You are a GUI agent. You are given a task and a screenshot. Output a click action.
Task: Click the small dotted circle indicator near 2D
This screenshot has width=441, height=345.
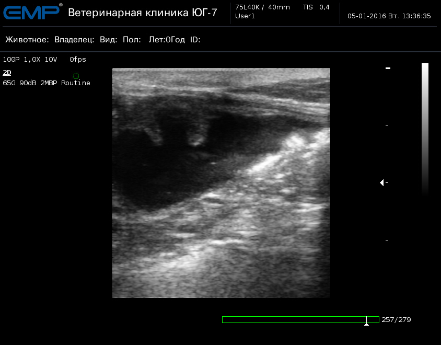(x=76, y=76)
